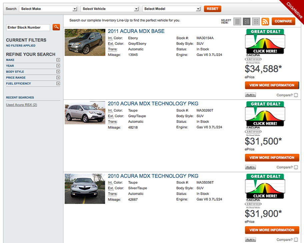Open photo of MDX stock MA3S056T
This screenshot has width=304, height=243.
point(85,189)
